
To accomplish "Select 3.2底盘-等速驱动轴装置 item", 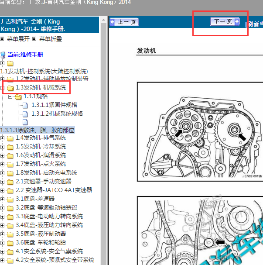I will pos(47,207).
